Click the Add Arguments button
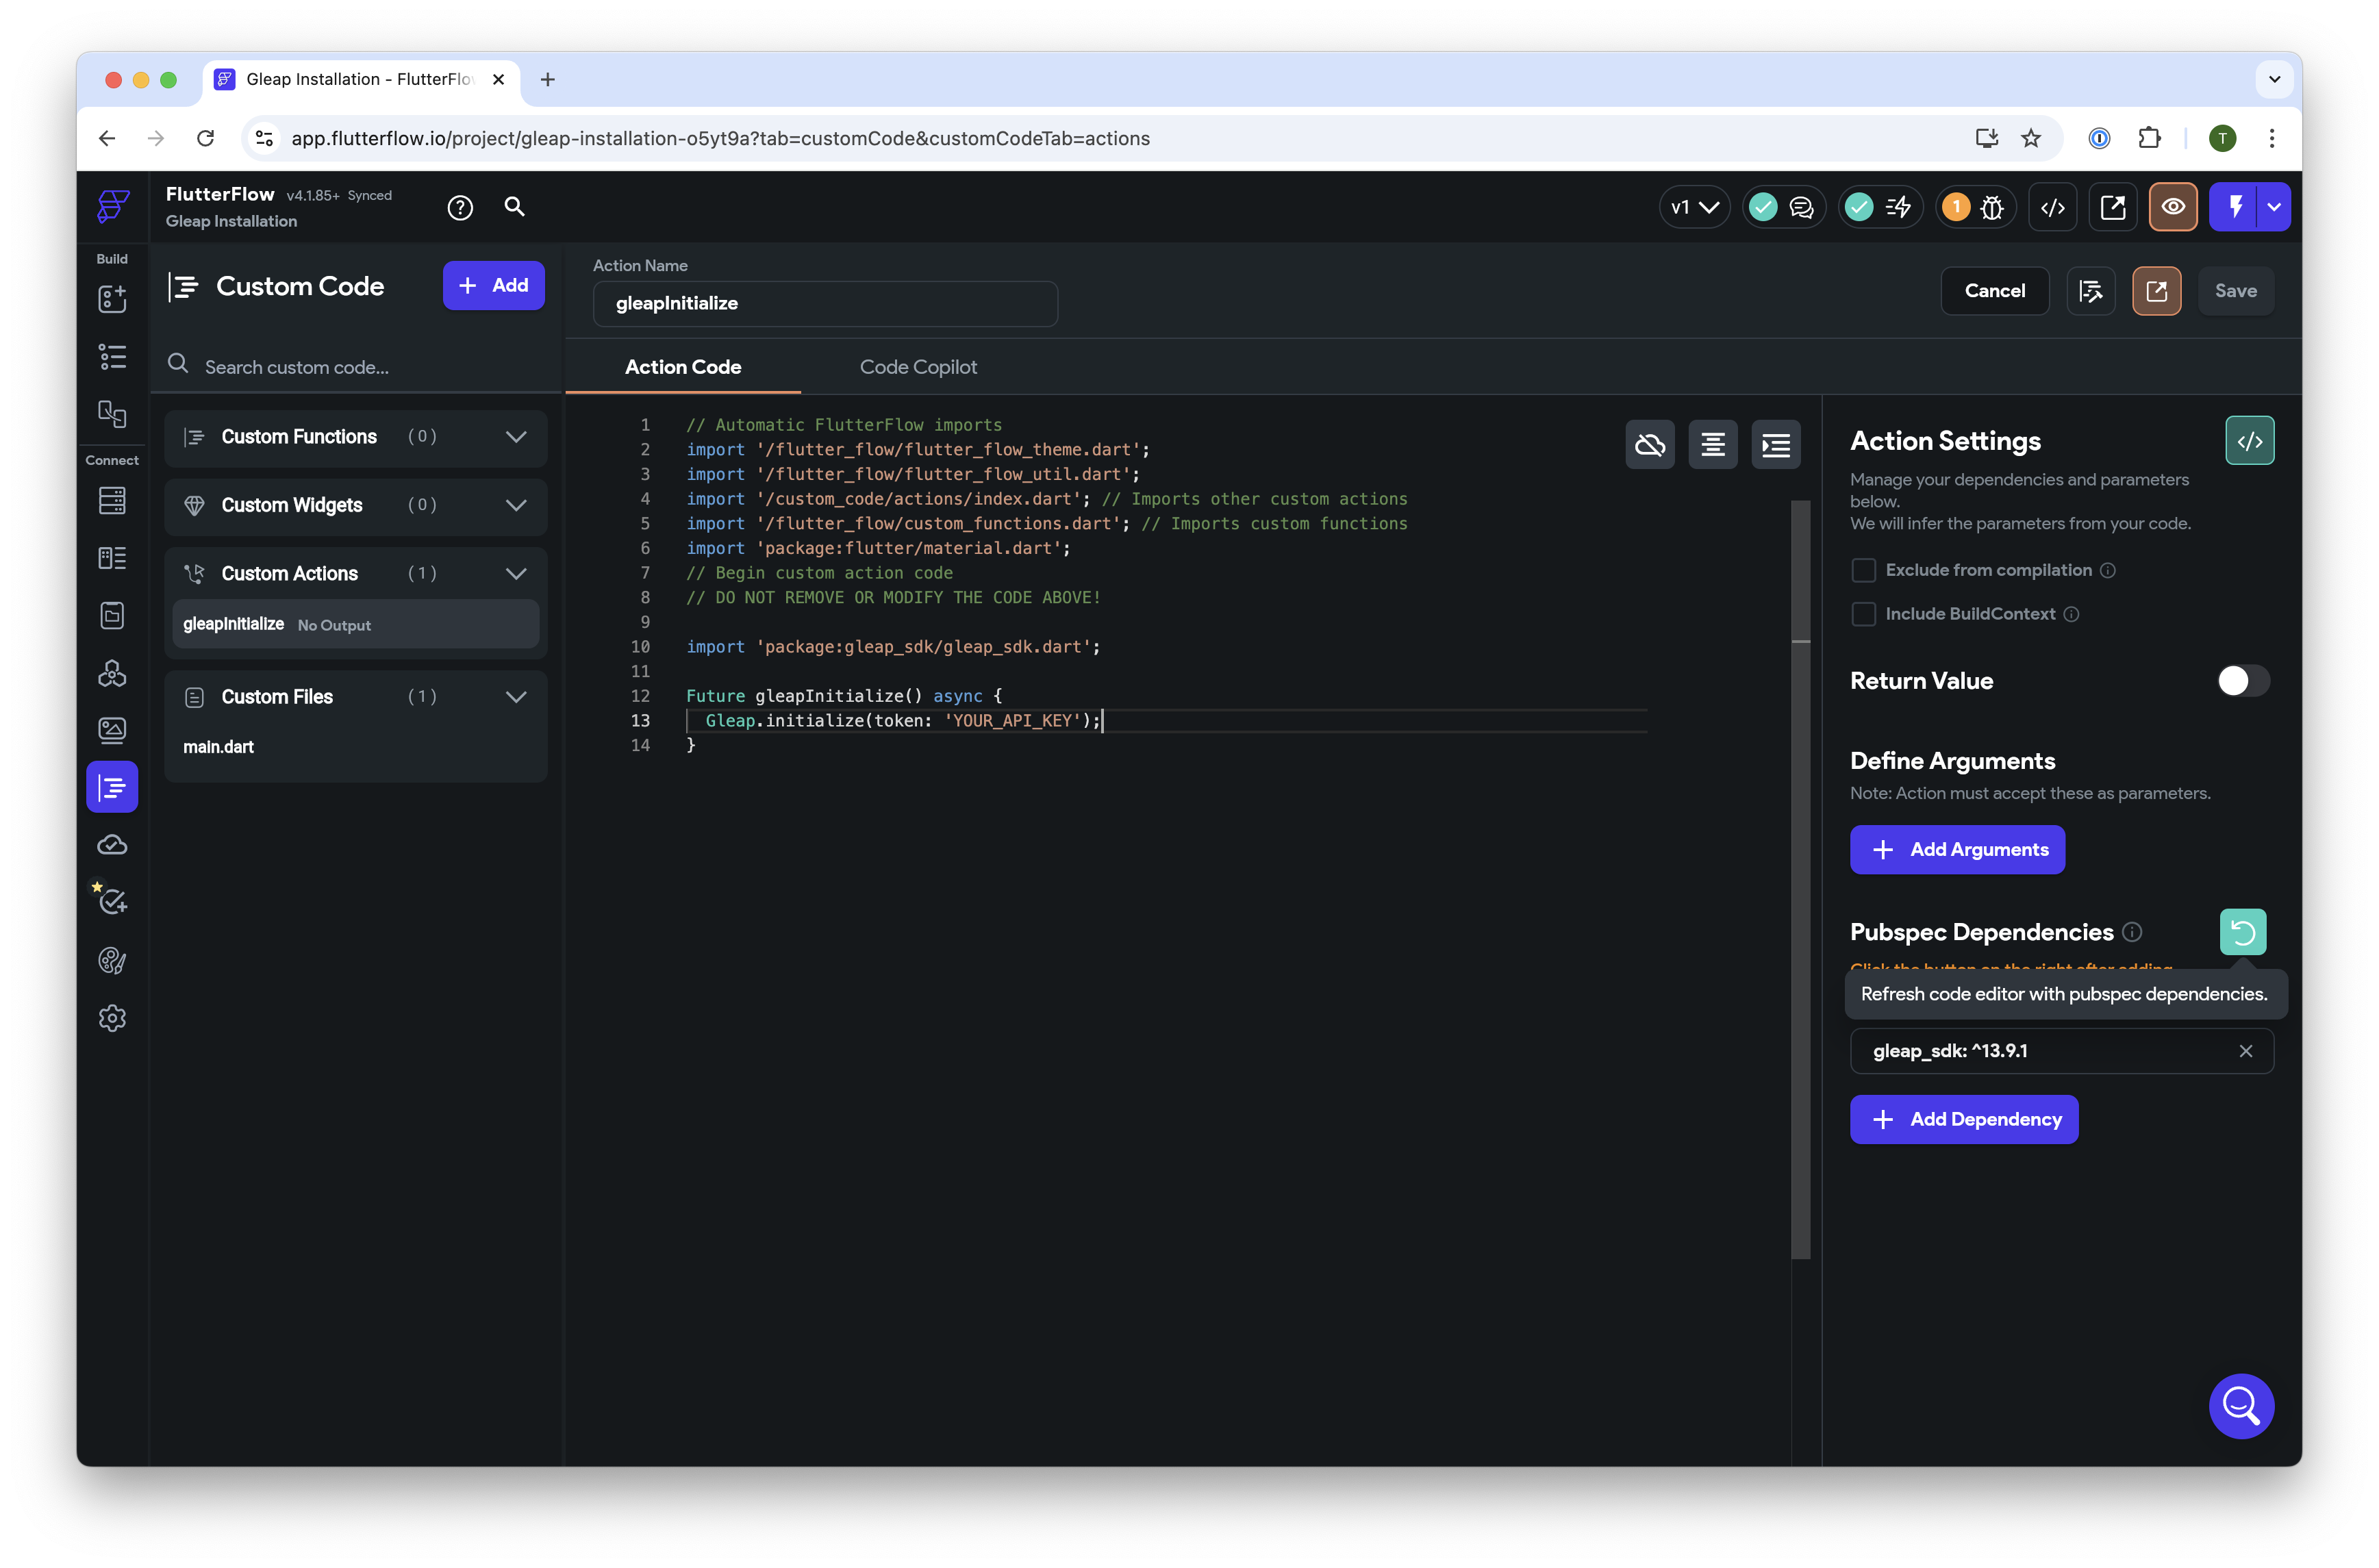This screenshot has width=2379, height=1568. [x=1957, y=850]
